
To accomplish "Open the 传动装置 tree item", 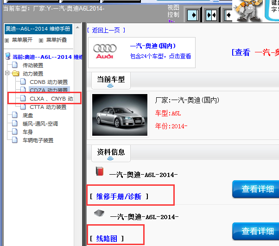I will pos(33,65).
